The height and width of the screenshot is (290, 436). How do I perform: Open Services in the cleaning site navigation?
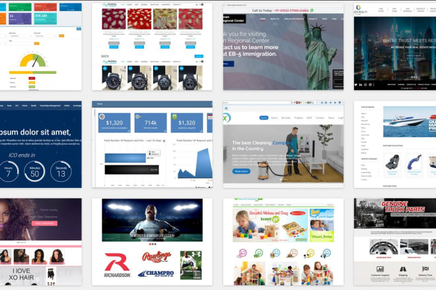pyautogui.click(x=285, y=118)
